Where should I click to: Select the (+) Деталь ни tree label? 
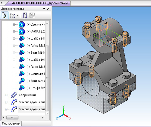point(36,25)
